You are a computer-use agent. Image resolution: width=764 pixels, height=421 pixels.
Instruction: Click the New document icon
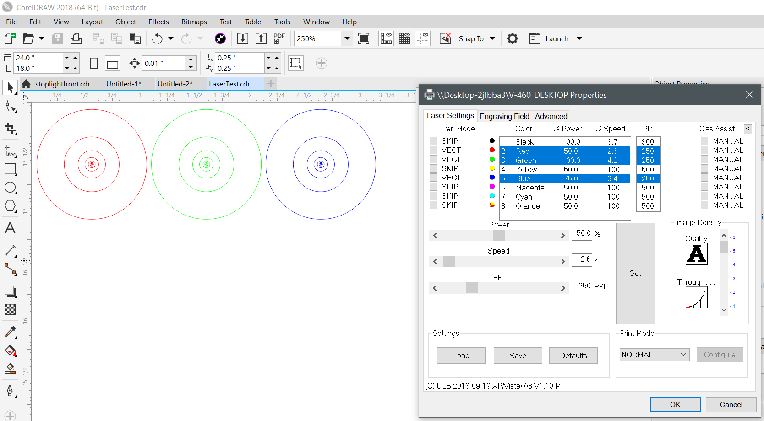coord(10,38)
